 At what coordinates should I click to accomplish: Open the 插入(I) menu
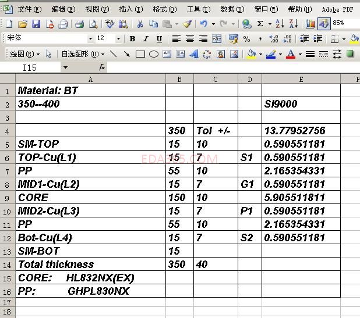[x=131, y=9]
